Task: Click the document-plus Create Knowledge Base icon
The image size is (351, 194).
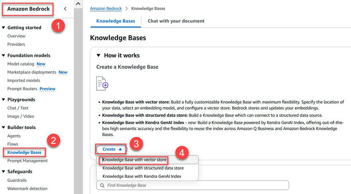Action: tap(102, 83)
